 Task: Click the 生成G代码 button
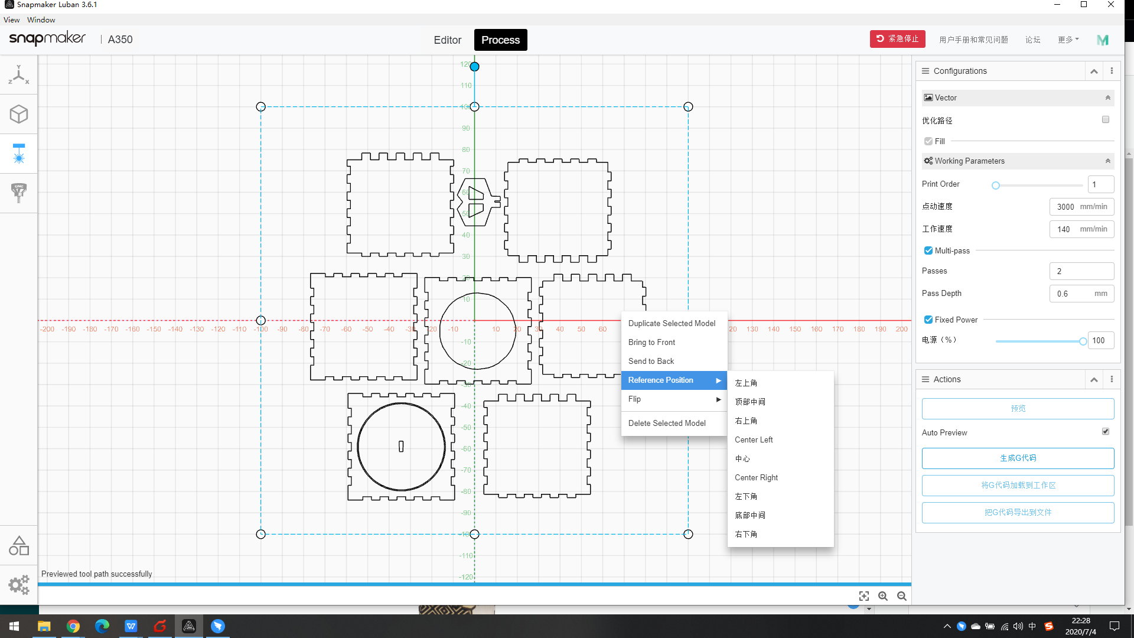(x=1018, y=458)
